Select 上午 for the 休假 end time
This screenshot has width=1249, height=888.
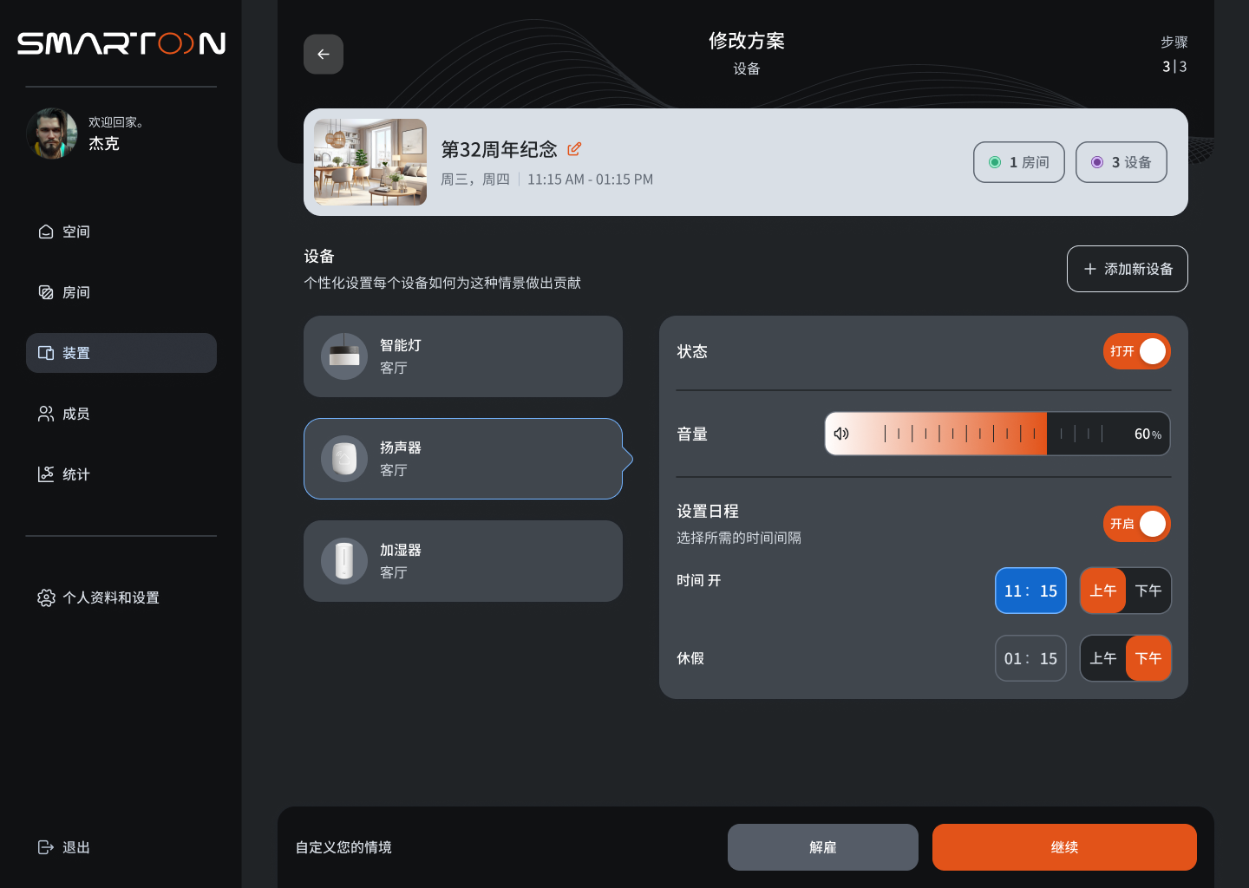[1102, 658]
